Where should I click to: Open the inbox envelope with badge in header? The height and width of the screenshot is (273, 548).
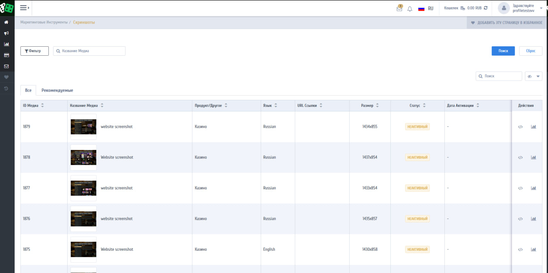[x=399, y=9]
